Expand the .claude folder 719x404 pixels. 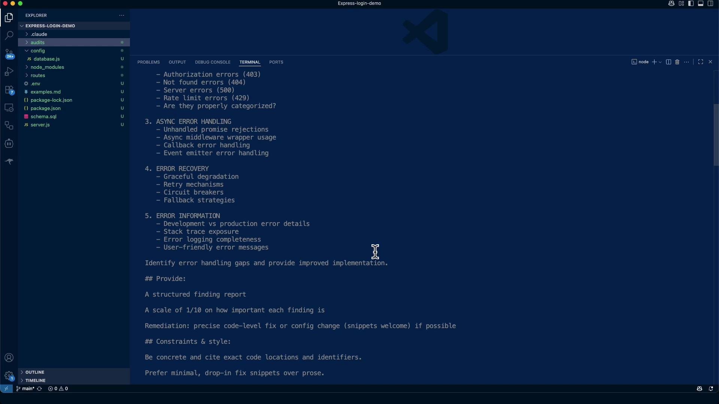[x=74, y=34]
